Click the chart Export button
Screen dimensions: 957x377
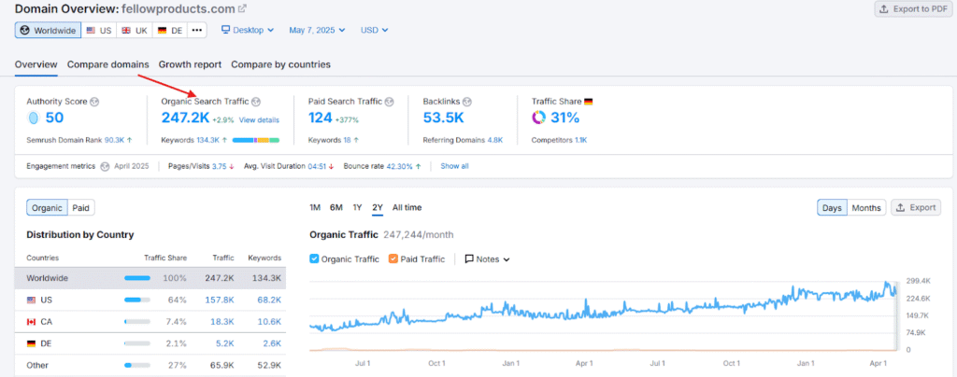pyautogui.click(x=916, y=208)
